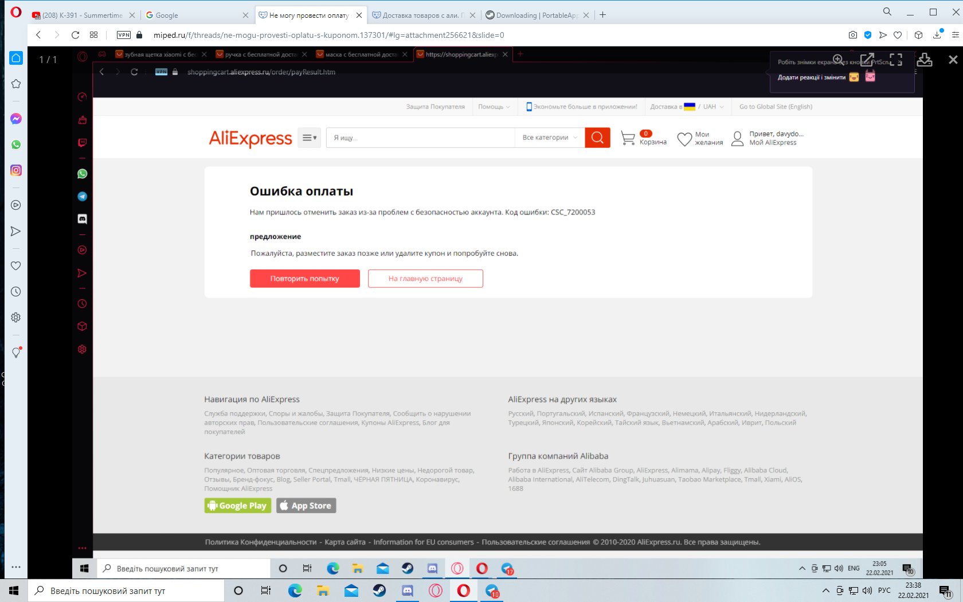This screenshot has height=602, width=963.
Task: Open attachment in new window icon
Action: tap(867, 60)
